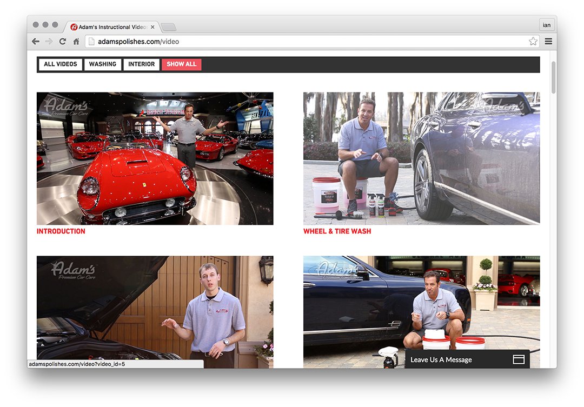Choose the INTERIOR category filter
The width and height of the screenshot is (584, 407).
(x=141, y=64)
